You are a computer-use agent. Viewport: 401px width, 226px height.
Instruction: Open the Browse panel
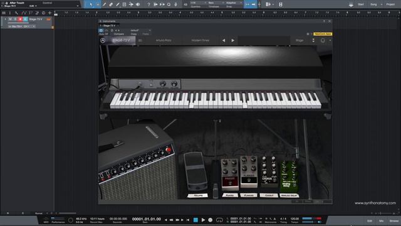click(394, 221)
